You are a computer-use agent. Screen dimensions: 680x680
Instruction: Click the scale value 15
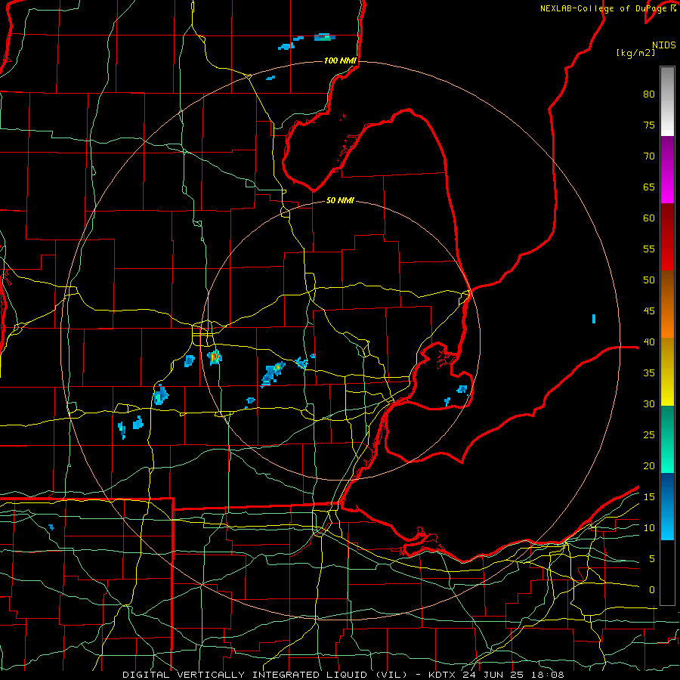(x=649, y=497)
